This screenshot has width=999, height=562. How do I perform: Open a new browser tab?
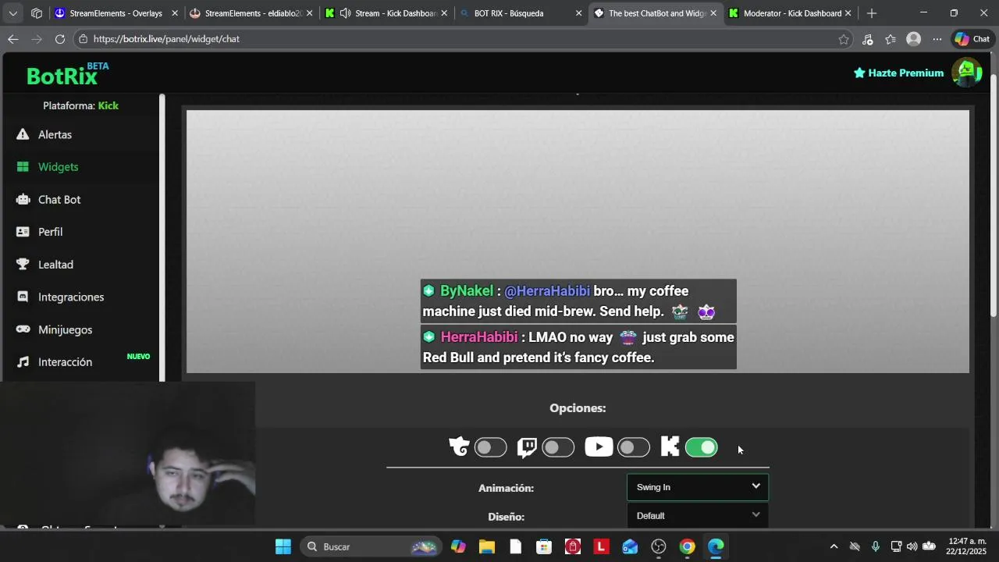[x=872, y=13]
